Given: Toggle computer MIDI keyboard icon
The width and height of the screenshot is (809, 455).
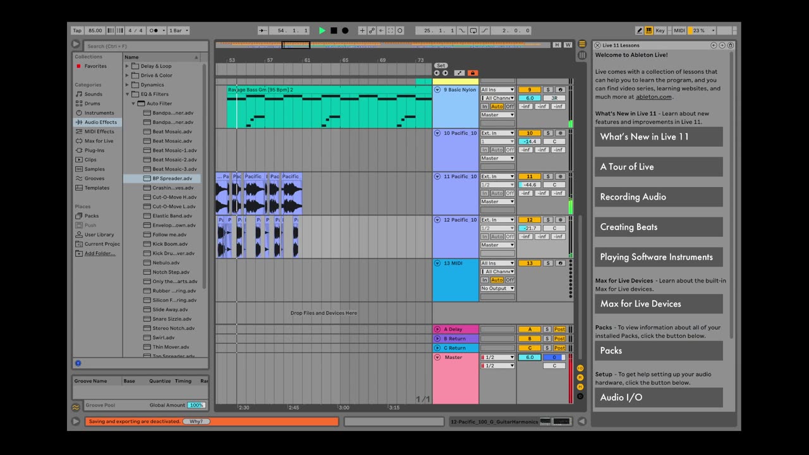Looking at the screenshot, I should point(648,30).
